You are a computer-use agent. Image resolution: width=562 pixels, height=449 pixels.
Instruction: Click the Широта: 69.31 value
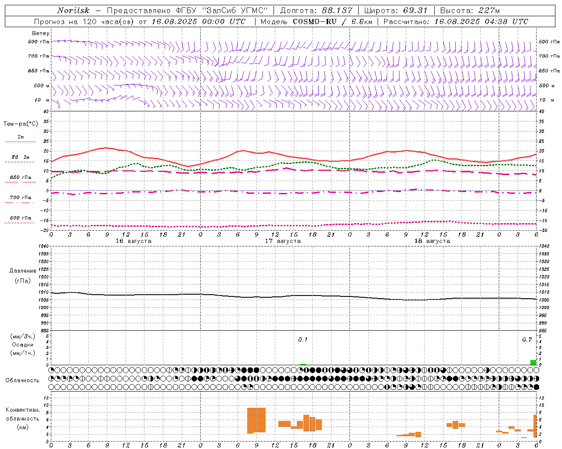[396, 11]
